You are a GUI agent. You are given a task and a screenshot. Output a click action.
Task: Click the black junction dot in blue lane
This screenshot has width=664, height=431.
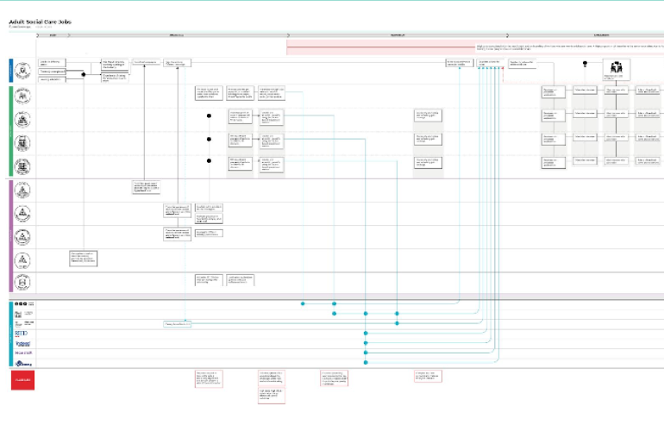84,74
